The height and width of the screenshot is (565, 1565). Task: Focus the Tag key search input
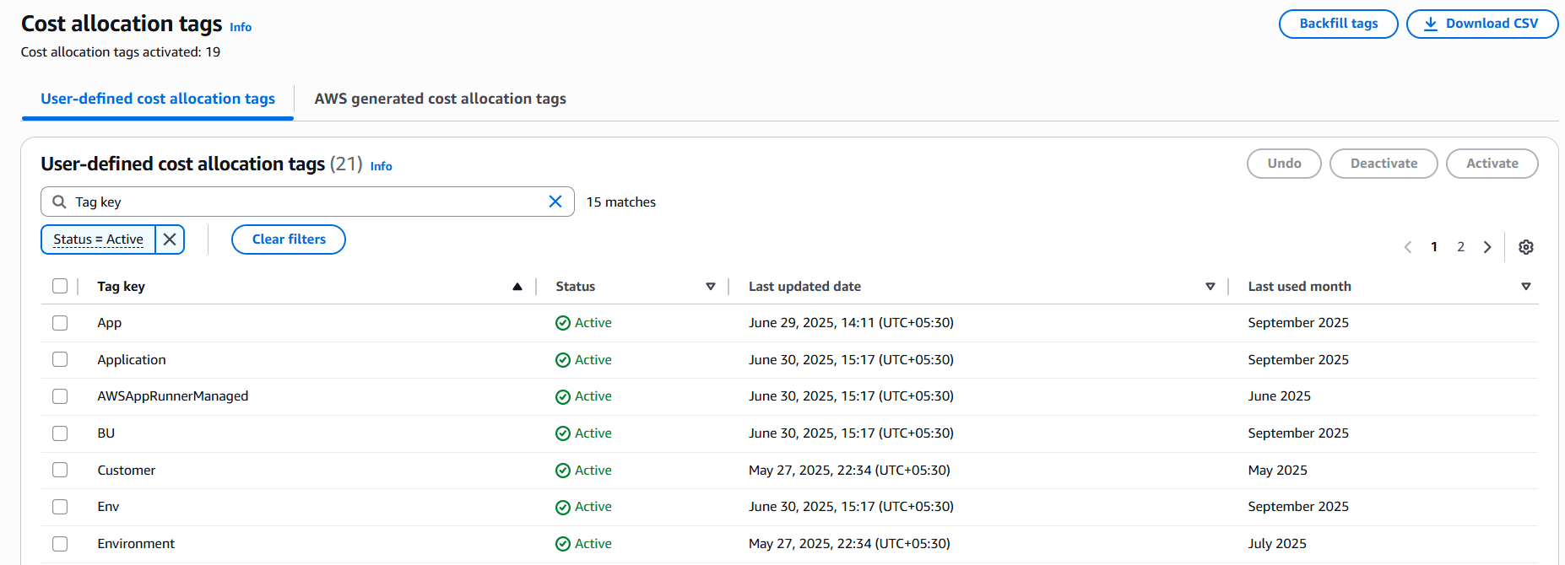click(x=304, y=202)
